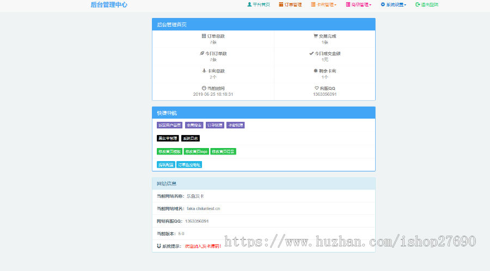Click the purple 卡密管理 quick button

pos(236,125)
